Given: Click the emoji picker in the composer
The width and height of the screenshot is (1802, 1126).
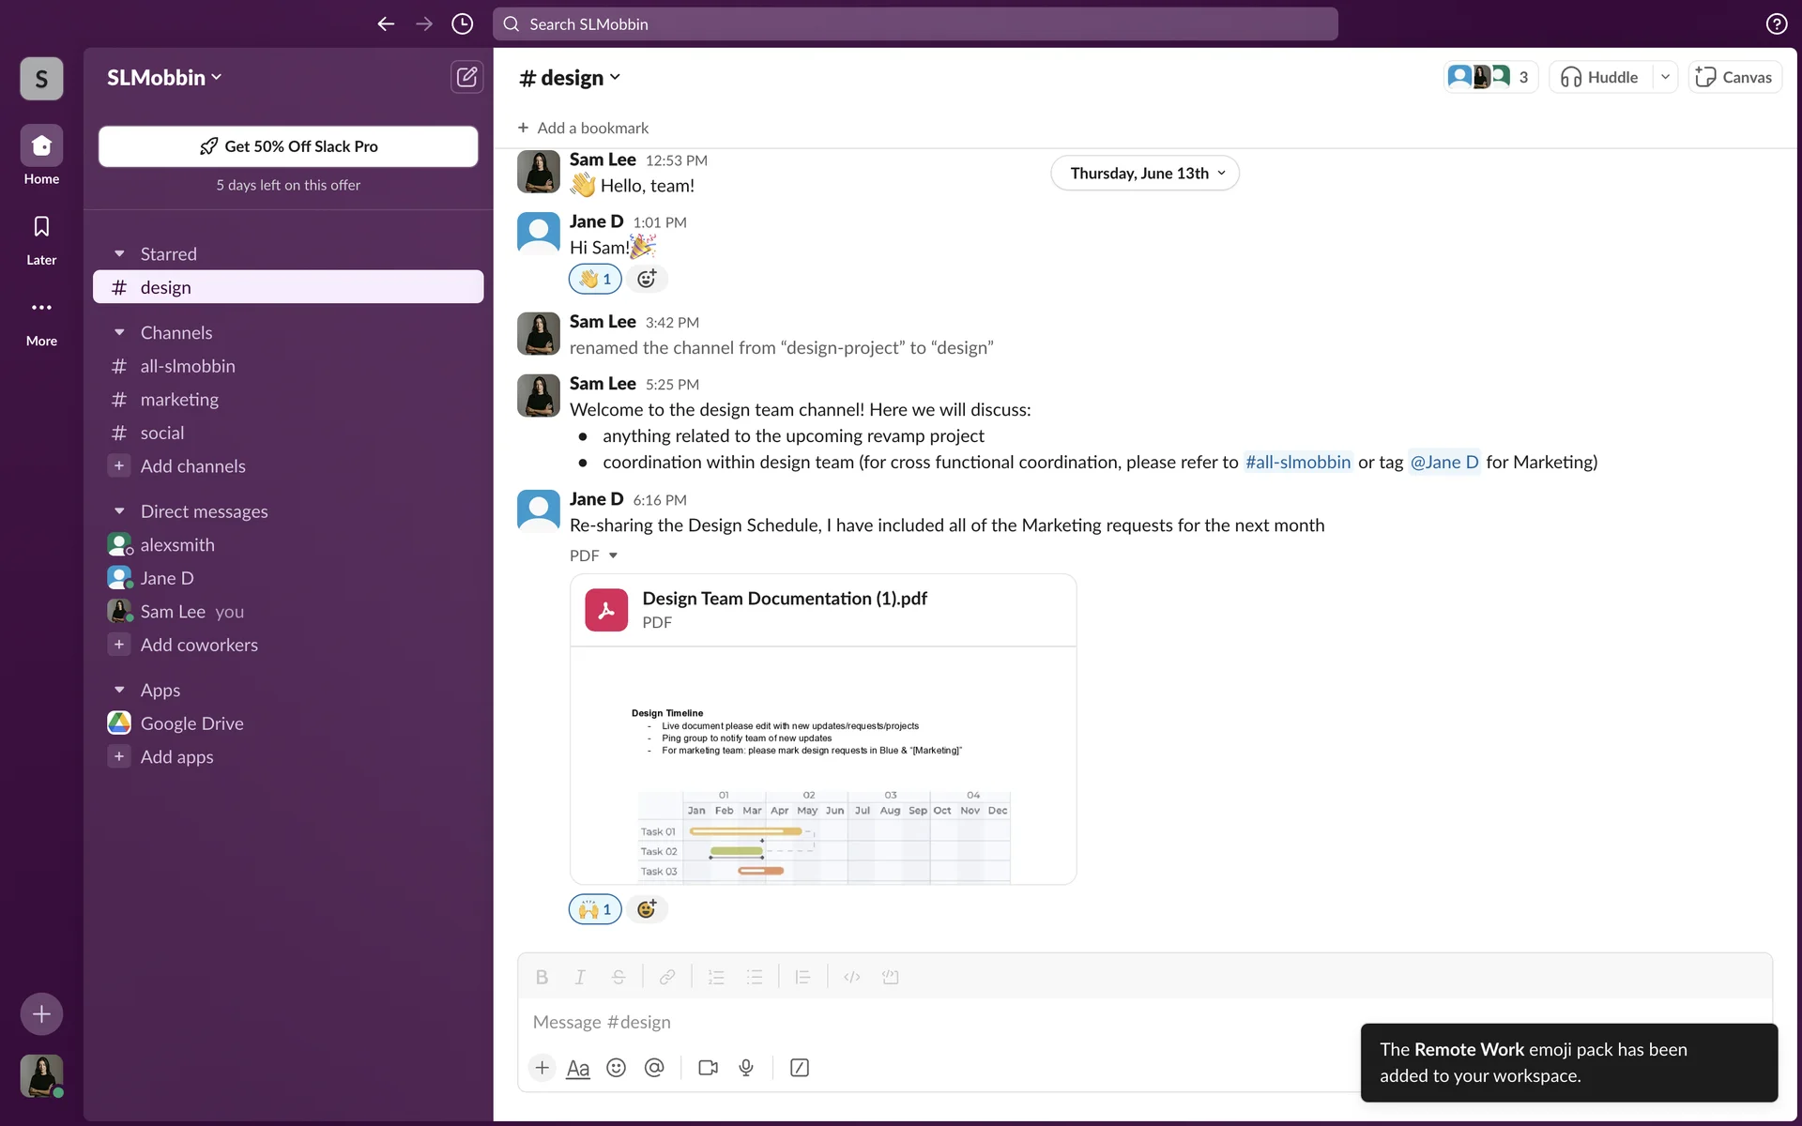Looking at the screenshot, I should click(616, 1068).
